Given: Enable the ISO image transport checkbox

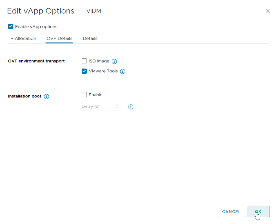Looking at the screenshot, I should [84, 61].
